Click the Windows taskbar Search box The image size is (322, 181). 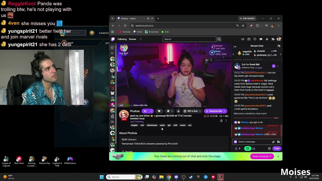[x=124, y=177]
